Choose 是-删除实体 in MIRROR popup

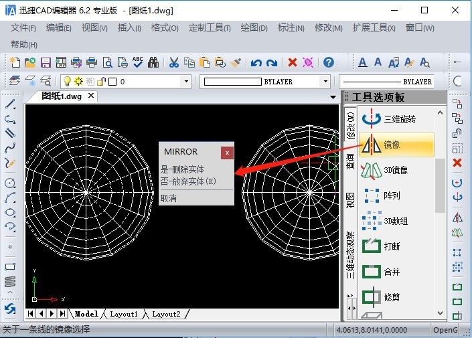coord(182,169)
